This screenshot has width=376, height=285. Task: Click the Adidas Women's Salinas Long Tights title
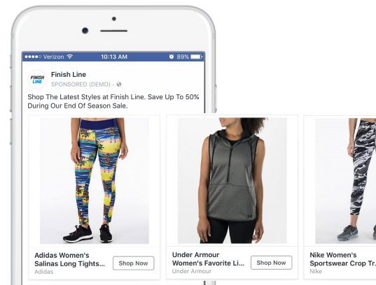tap(69, 259)
